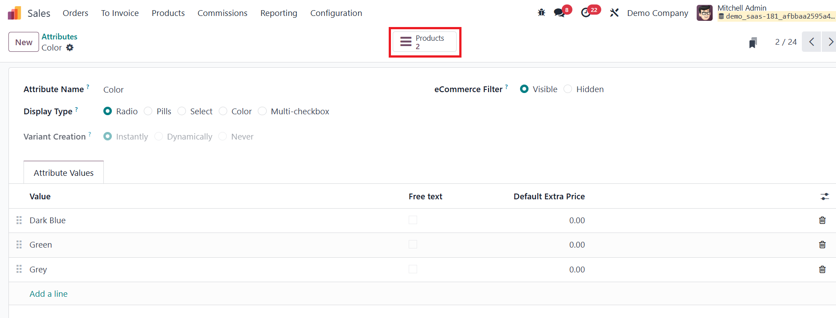Enable Free text for Green
This screenshot has width=836, height=318.
413,244
